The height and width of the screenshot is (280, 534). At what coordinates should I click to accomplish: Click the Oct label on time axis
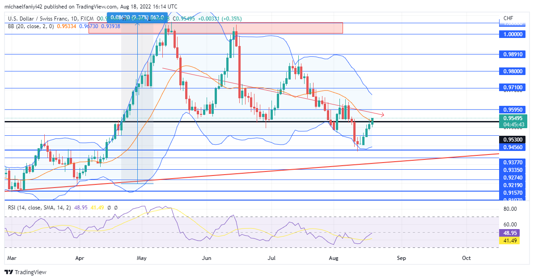point(466,258)
